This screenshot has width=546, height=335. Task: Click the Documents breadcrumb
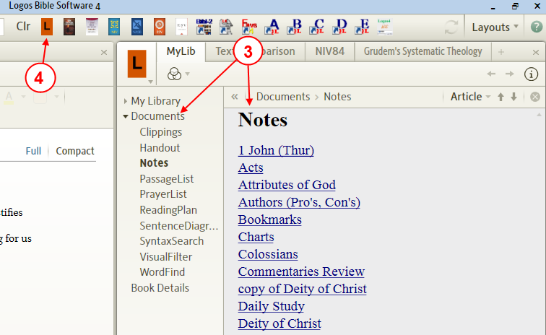point(283,97)
